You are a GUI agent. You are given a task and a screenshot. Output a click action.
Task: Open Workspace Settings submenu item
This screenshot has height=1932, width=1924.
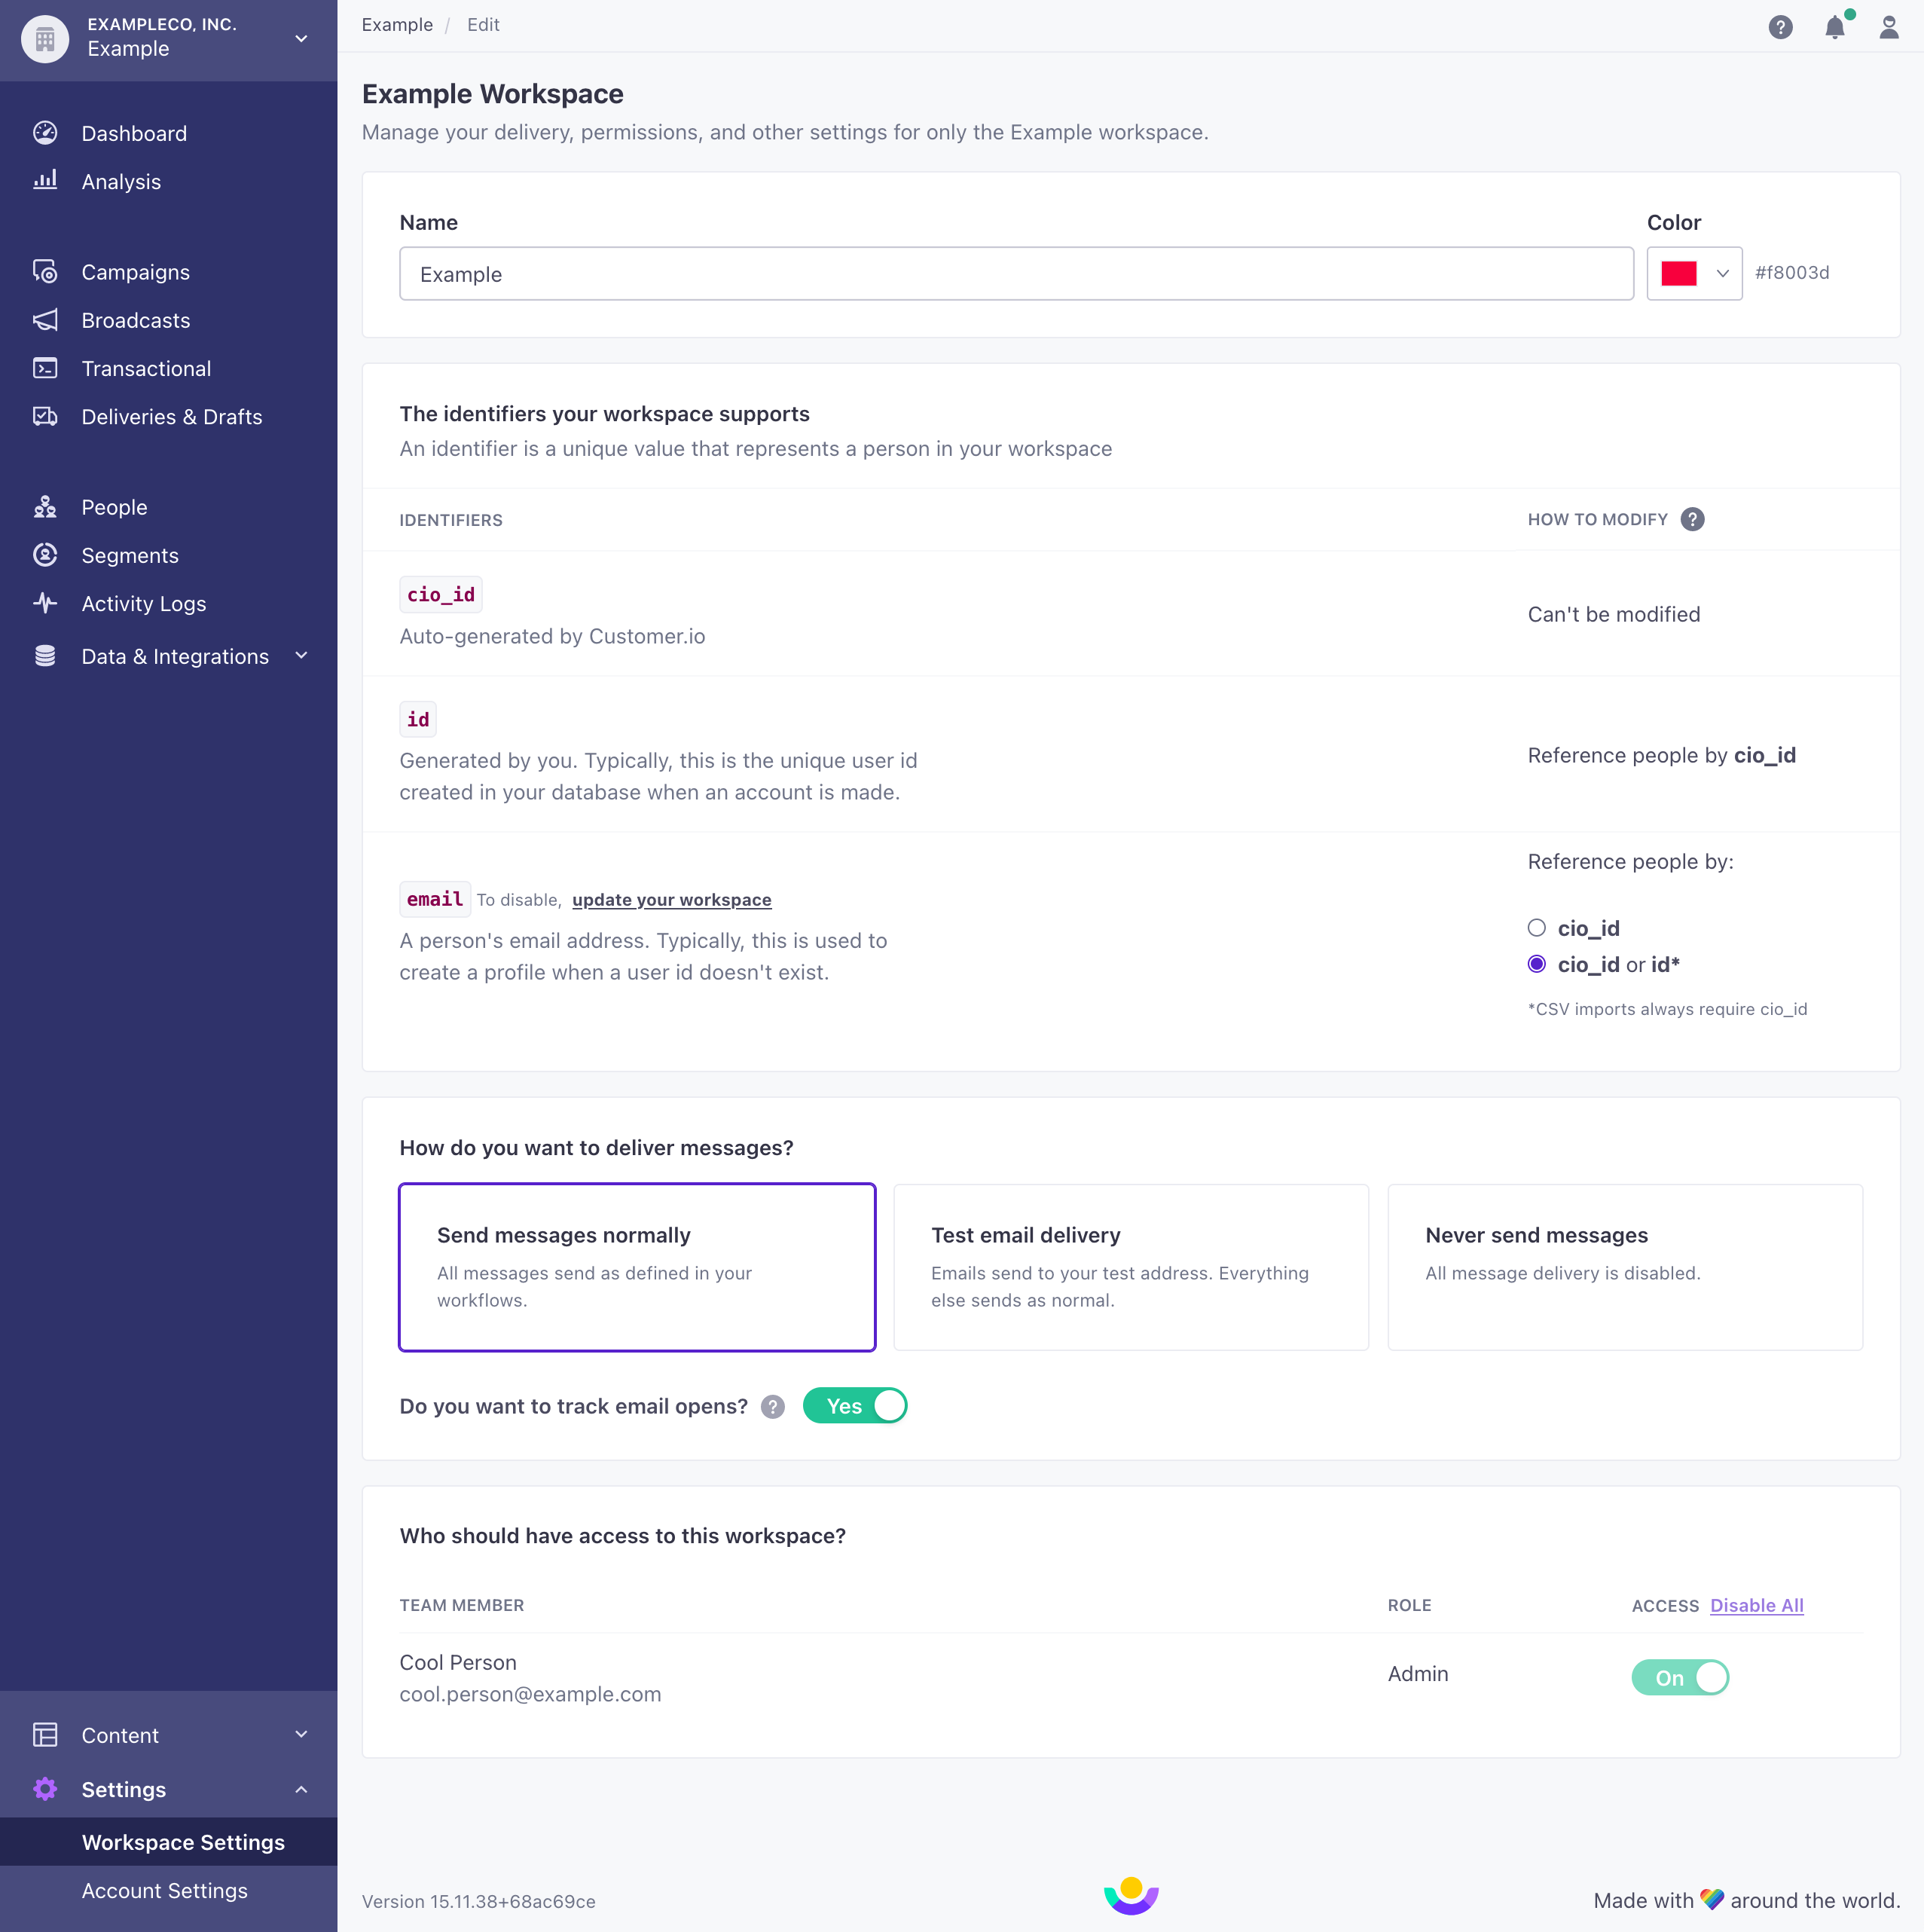click(168, 1842)
